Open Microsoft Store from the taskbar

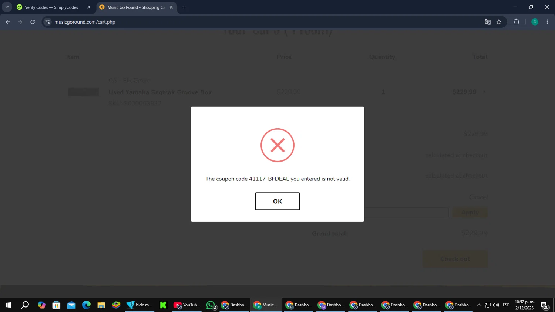click(x=56, y=305)
